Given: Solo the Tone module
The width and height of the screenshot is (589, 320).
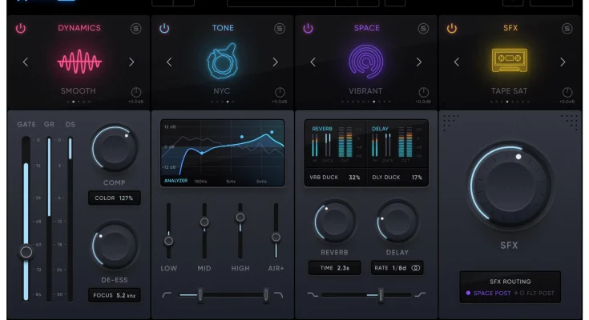Looking at the screenshot, I should [x=279, y=29].
